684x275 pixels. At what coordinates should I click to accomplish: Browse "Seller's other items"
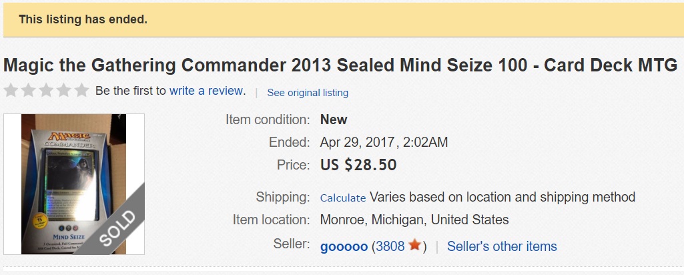502,246
